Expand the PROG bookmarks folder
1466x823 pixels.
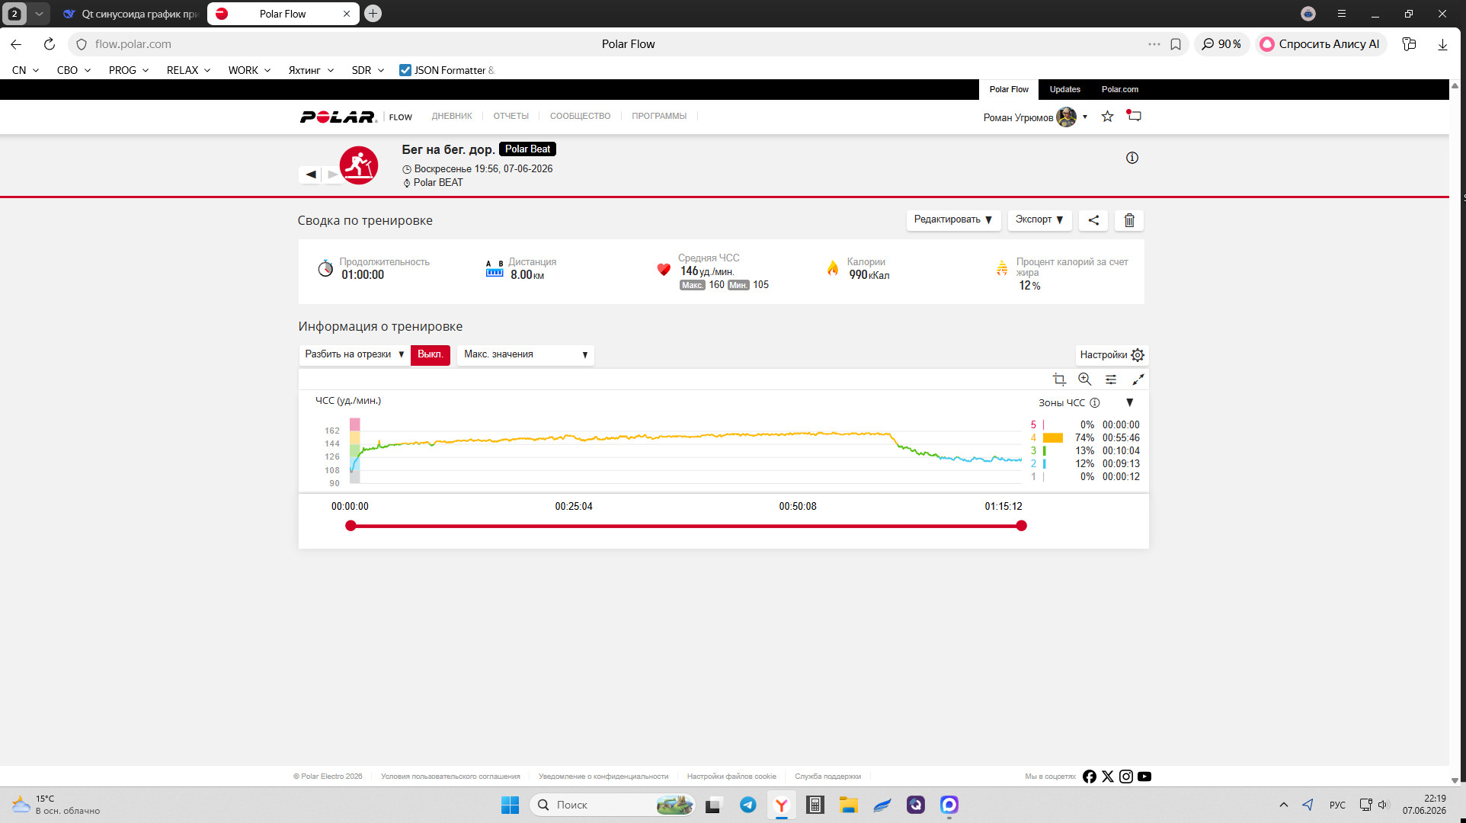[129, 70]
